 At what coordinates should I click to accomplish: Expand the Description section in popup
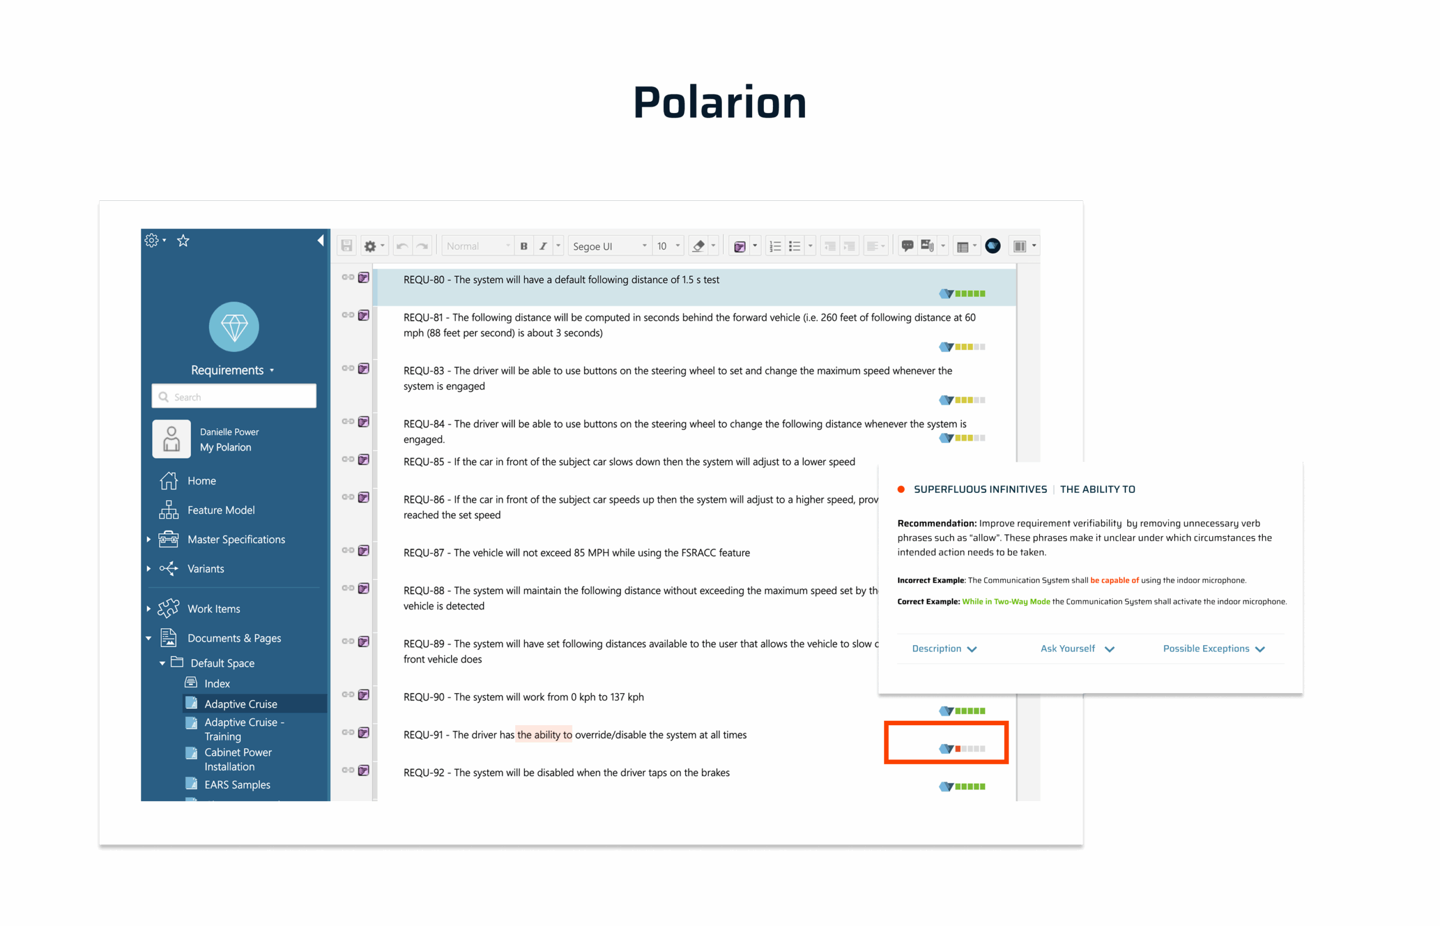pyautogui.click(x=944, y=648)
